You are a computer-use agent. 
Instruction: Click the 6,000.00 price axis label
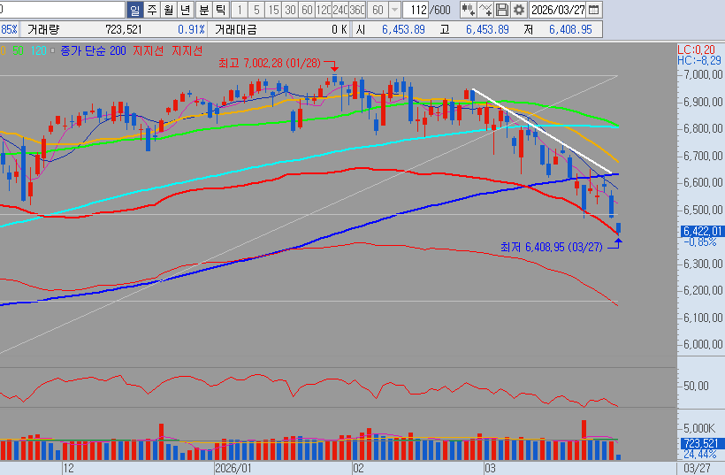[703, 344]
